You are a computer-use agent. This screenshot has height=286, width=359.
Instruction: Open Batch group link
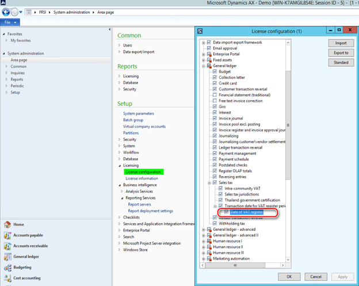(133, 120)
